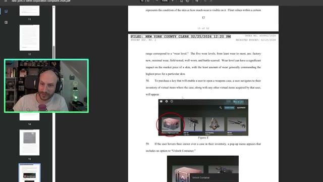Screen dimensions: 323x182
Task: Click the "NYSCEF DOC. NO. 2" text
Action: click(x=143, y=40)
